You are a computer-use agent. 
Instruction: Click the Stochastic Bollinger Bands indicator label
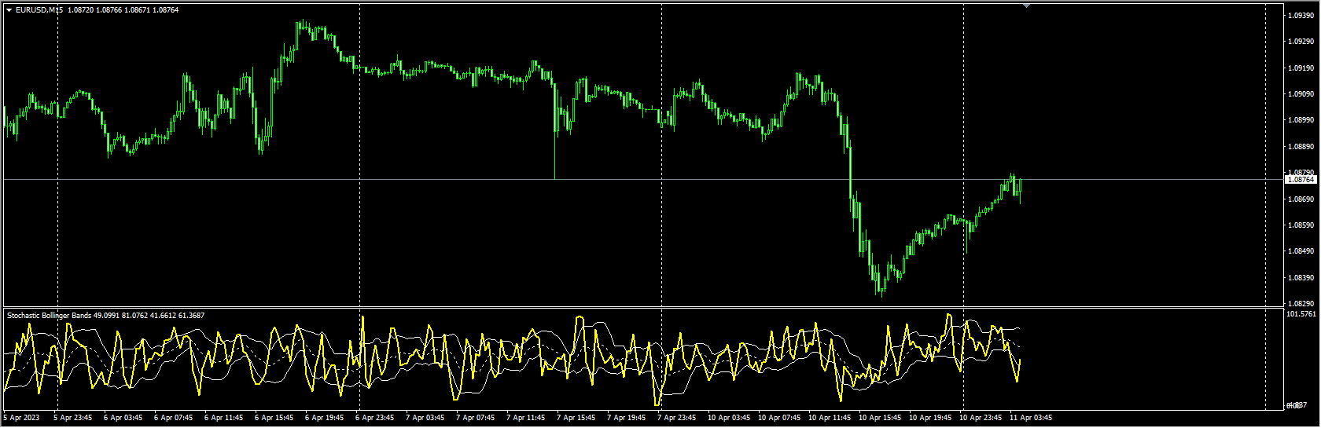click(50, 316)
